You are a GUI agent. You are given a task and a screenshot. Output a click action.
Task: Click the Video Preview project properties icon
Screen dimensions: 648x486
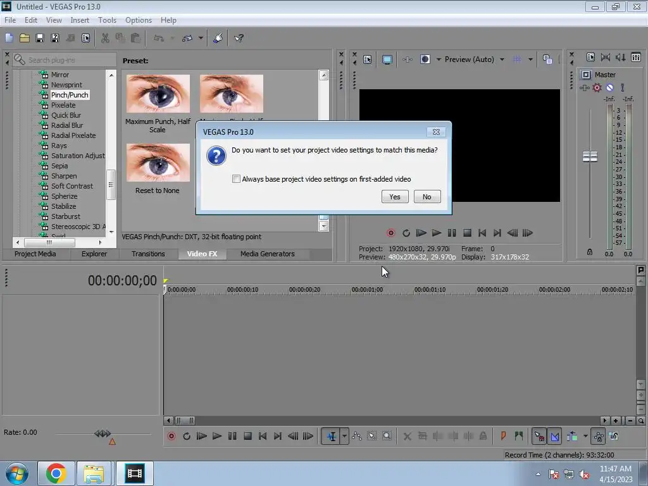click(x=367, y=59)
